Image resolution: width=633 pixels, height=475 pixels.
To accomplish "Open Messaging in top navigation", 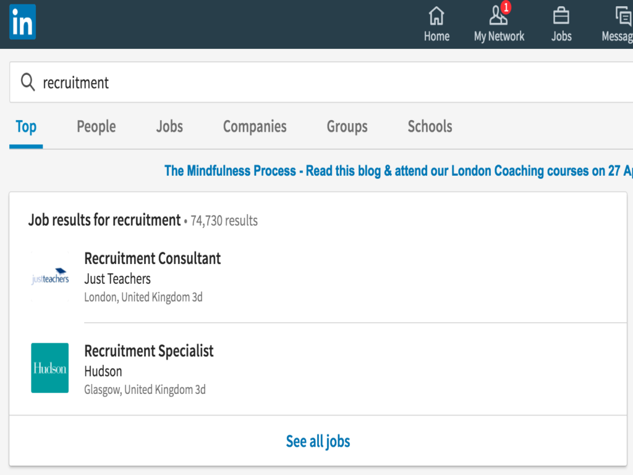I will click(x=618, y=24).
